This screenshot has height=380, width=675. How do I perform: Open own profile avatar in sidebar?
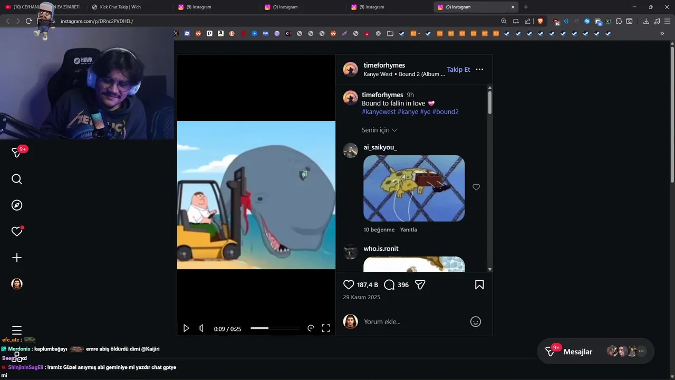click(x=17, y=284)
